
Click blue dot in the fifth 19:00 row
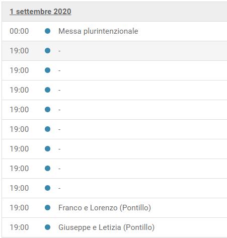pos(48,129)
